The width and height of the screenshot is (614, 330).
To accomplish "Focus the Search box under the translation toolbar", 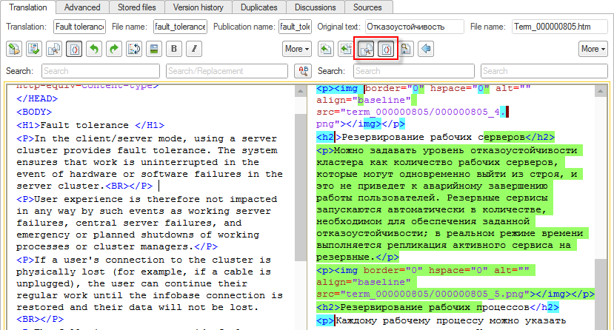I will click(x=101, y=71).
